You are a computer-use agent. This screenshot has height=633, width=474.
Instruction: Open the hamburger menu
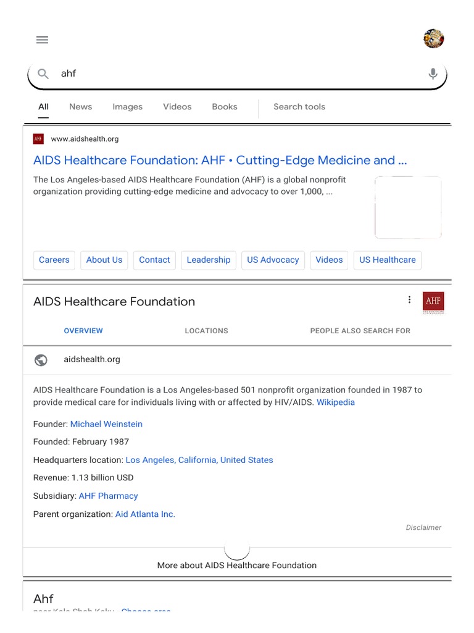point(42,40)
